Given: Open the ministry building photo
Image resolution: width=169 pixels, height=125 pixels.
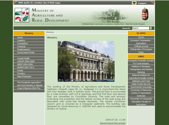Looking at the screenshot, I should (x=86, y=61).
